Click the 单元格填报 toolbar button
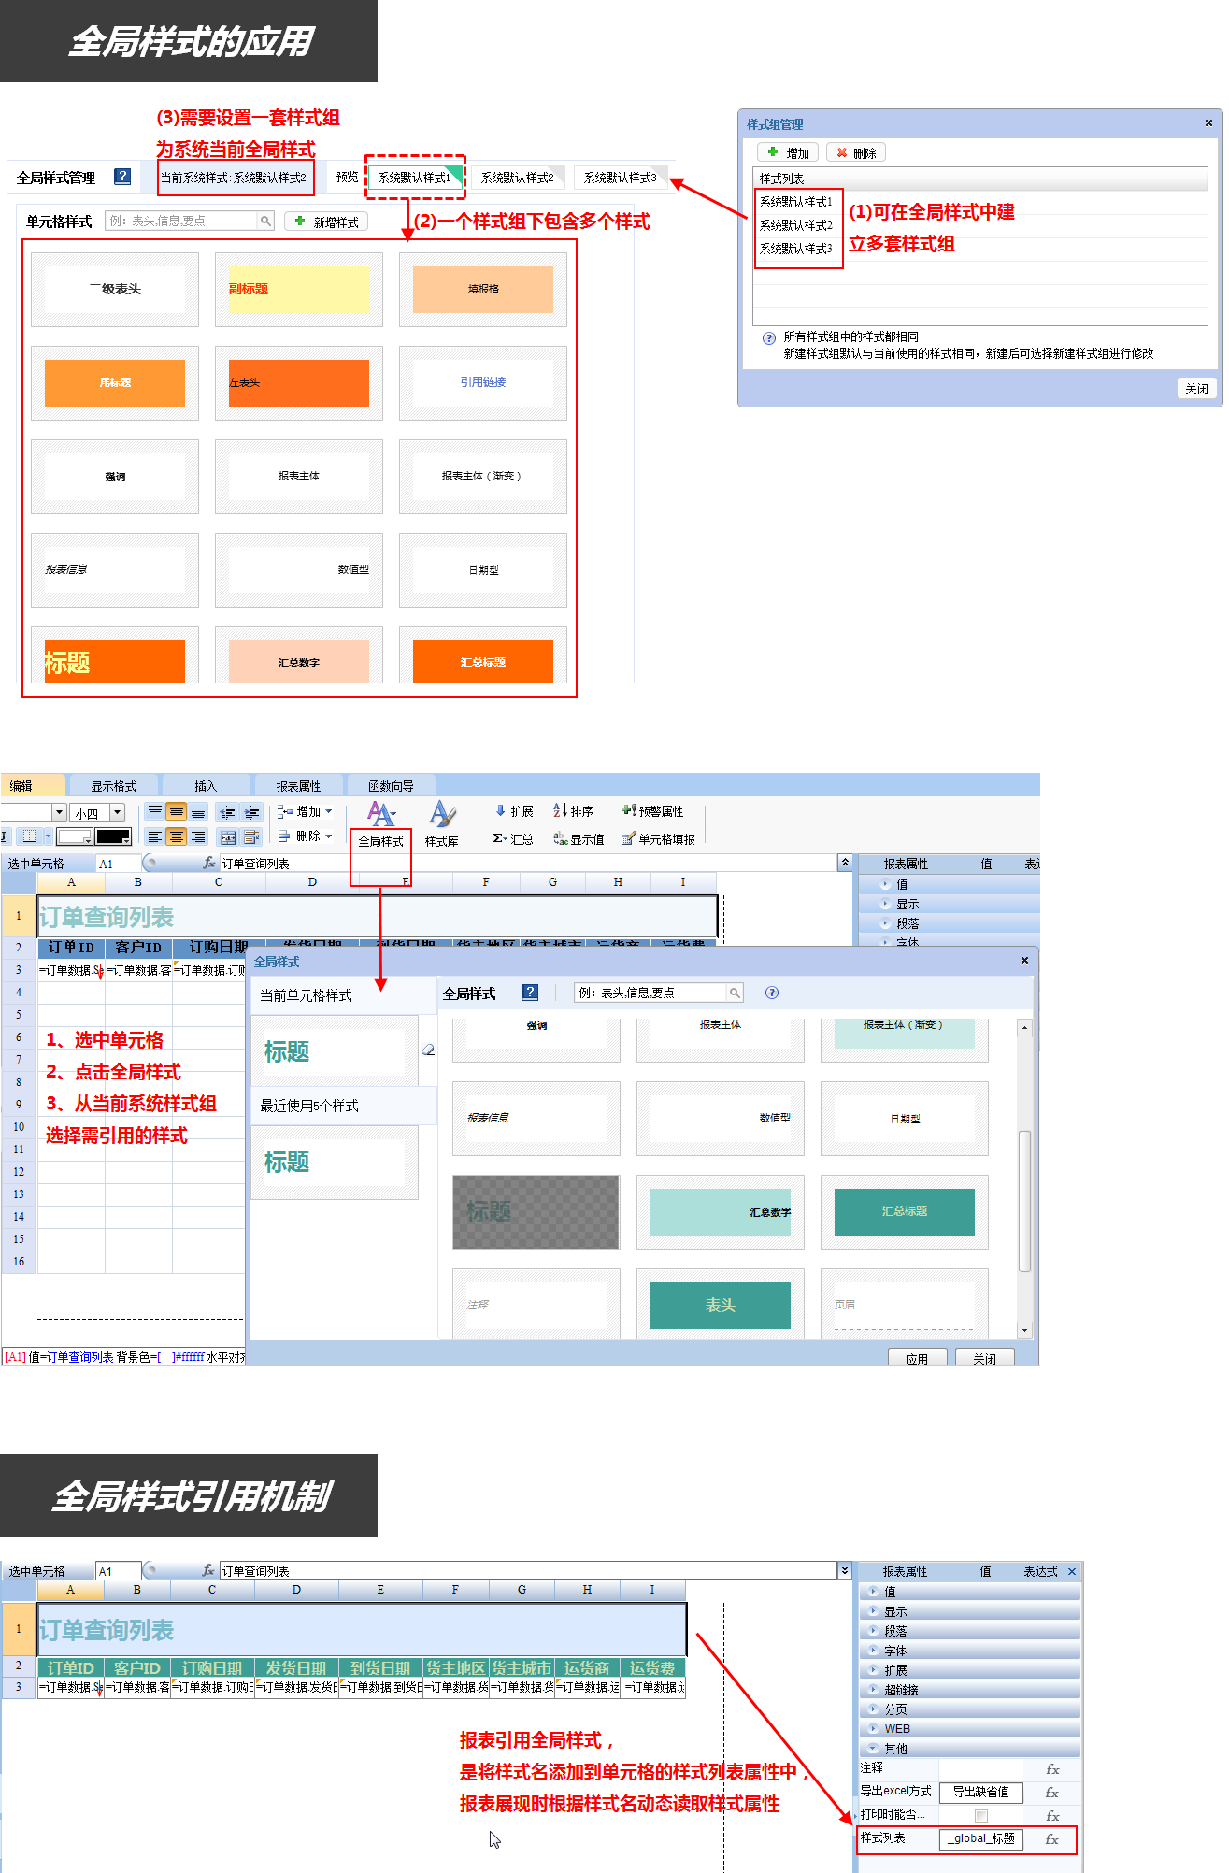The height and width of the screenshot is (1873, 1229). pyautogui.click(x=658, y=839)
